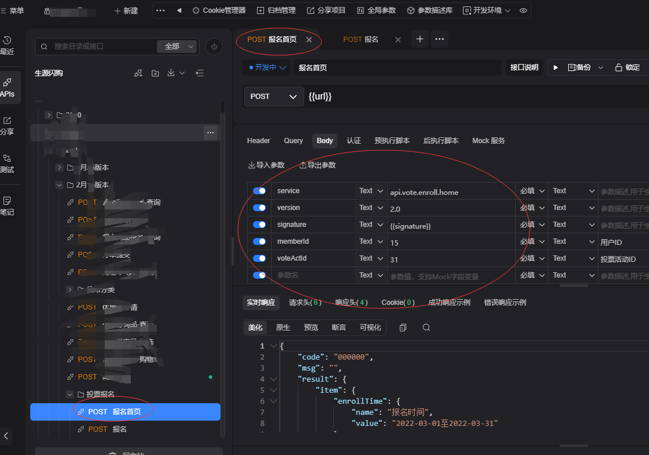Screen dimensions: 649x455
Task: Switch to the Mock 服务 tab
Action: click(488, 141)
